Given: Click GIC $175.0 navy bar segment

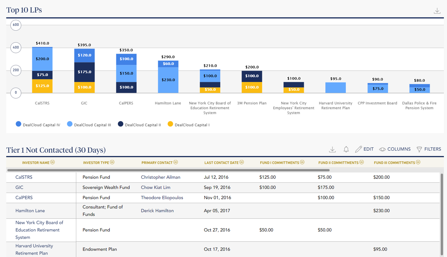Looking at the screenshot, I should click(x=84, y=72).
